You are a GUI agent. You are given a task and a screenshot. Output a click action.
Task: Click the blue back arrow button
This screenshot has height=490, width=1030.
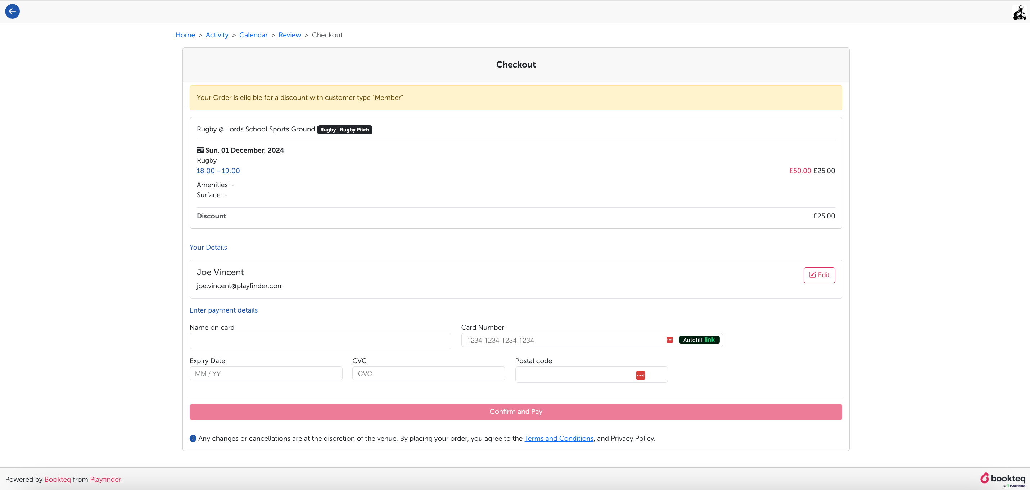click(12, 11)
